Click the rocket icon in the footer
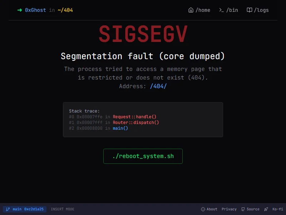Screen dimensions: 286x215 point(266,209)
